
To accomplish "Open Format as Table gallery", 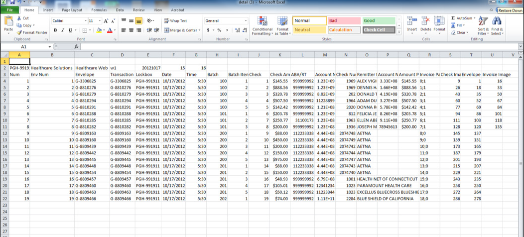I will [x=282, y=26].
